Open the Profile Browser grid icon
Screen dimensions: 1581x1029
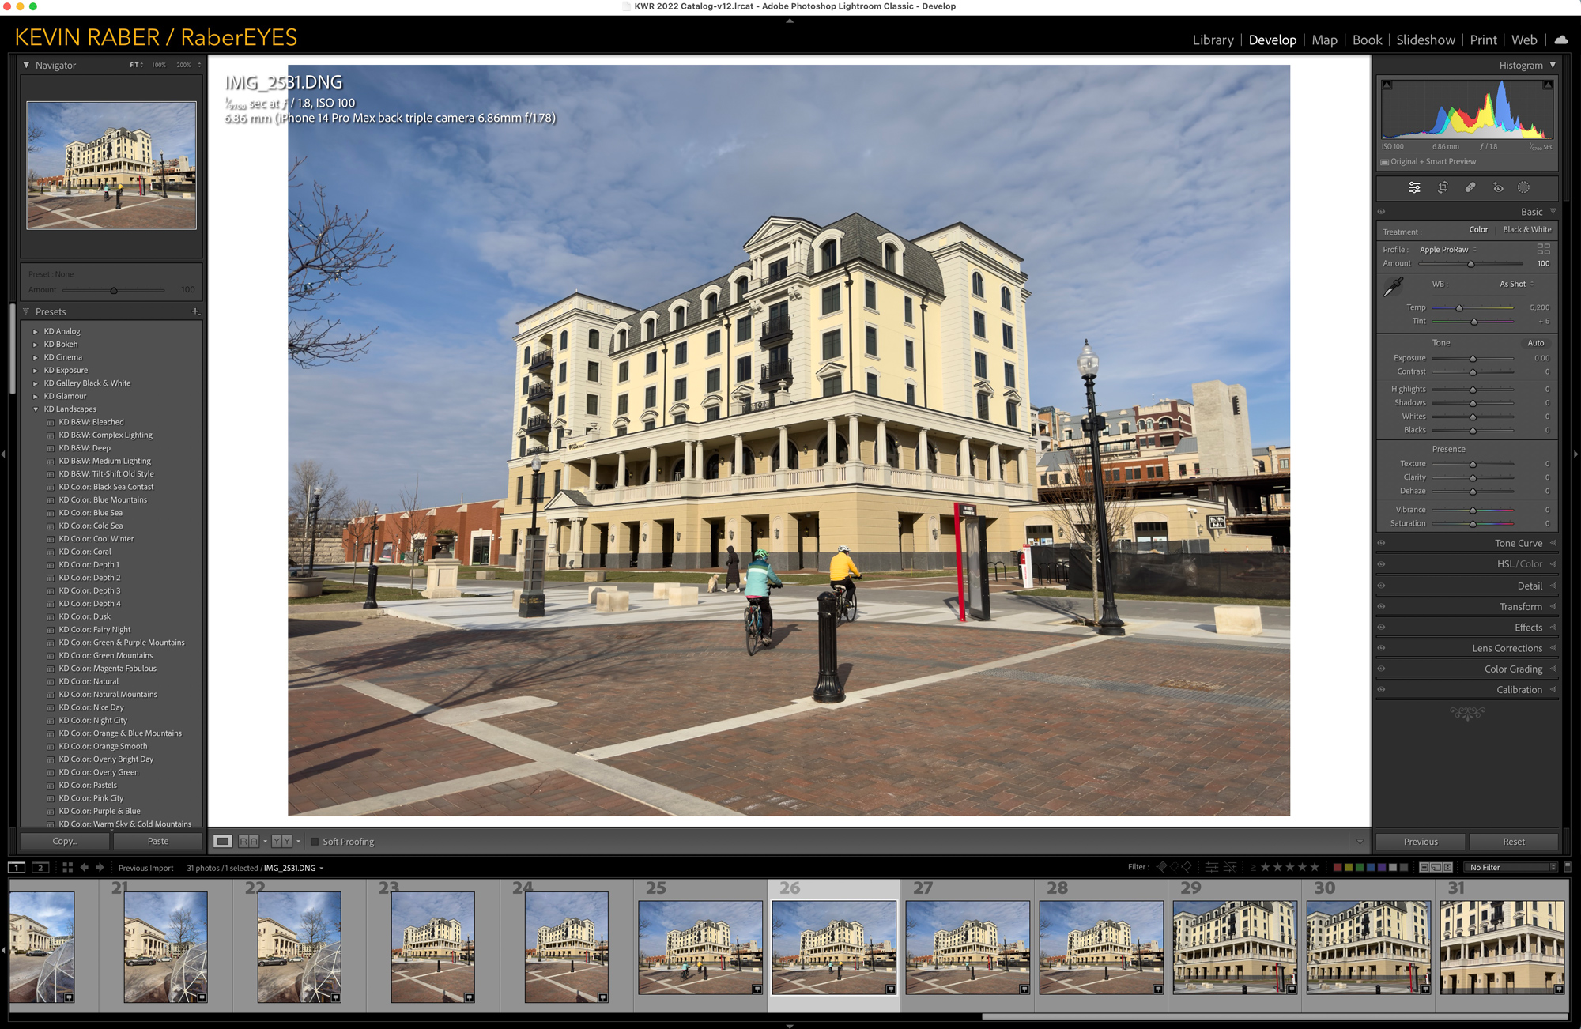click(1543, 248)
